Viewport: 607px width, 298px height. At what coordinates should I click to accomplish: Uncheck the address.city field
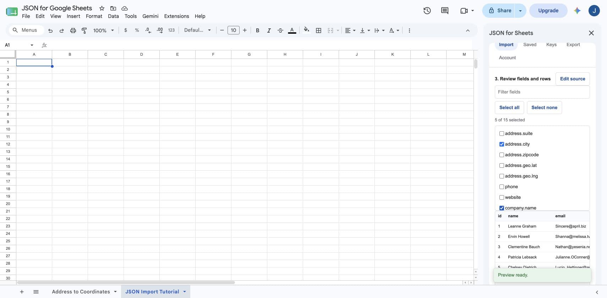point(502,144)
